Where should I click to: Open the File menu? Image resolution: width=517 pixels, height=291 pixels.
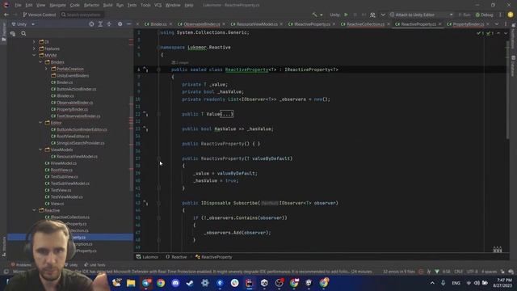(18, 5)
